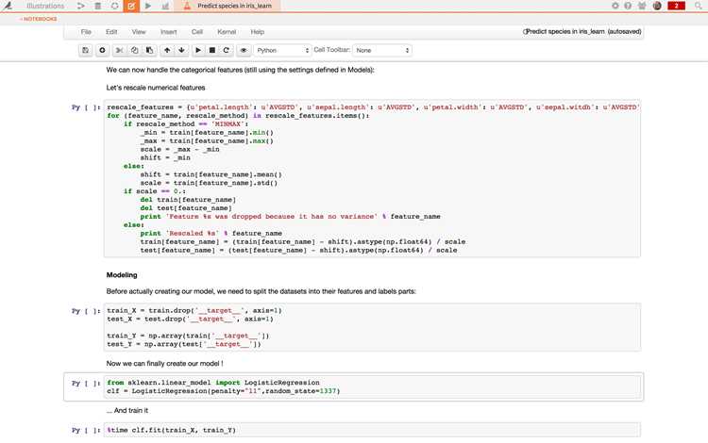
Task: Select the orange Notebooks icon in top bar
Action: click(x=131, y=6)
